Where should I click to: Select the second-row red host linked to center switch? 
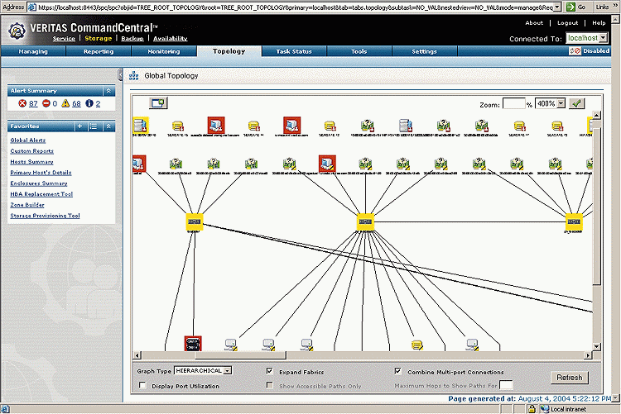click(328, 163)
